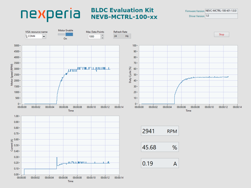
Task: Click inside the Duty Cycle chart
Action: pyautogui.click(x=188, y=74)
